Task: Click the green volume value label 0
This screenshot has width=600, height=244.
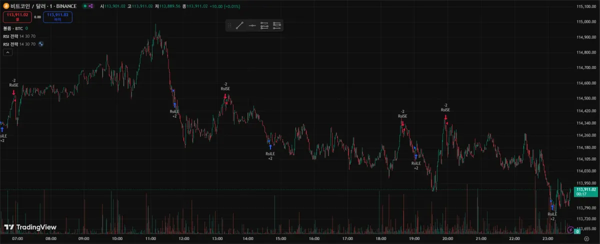Action: coord(577,231)
